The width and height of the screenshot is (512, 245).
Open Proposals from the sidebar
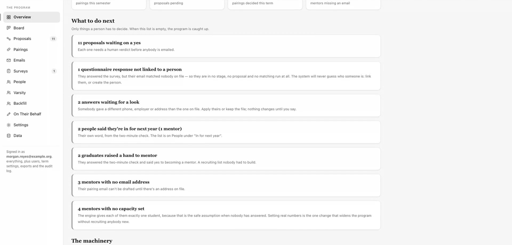pos(32,39)
